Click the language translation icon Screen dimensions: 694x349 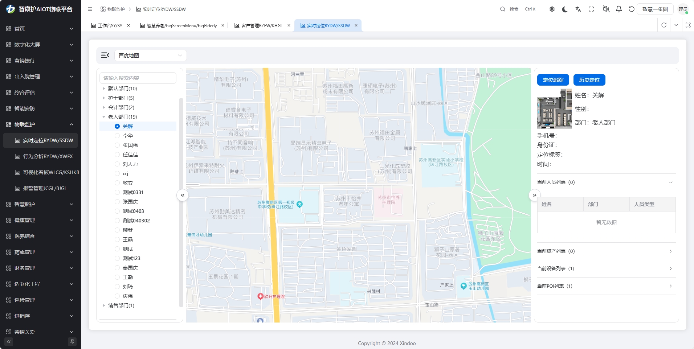pos(578,9)
